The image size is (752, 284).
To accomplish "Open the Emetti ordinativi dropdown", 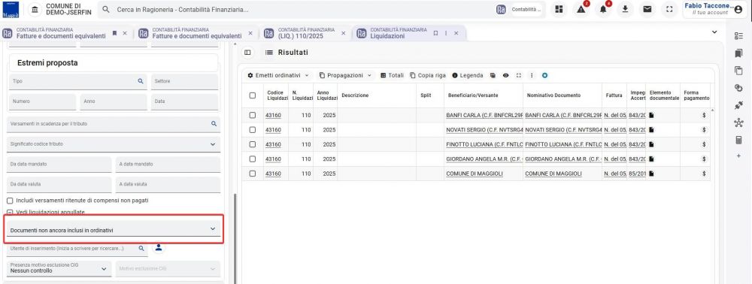I will pos(278,76).
